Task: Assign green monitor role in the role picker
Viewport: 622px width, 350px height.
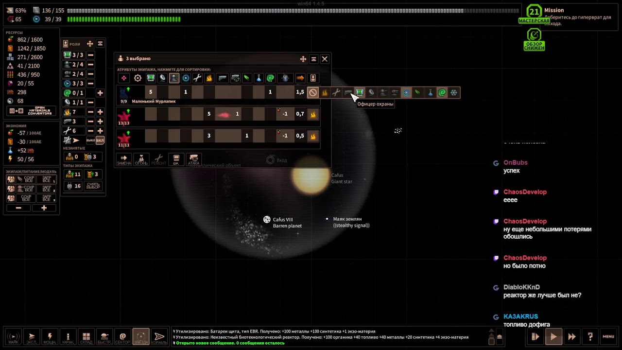Action: [360, 92]
